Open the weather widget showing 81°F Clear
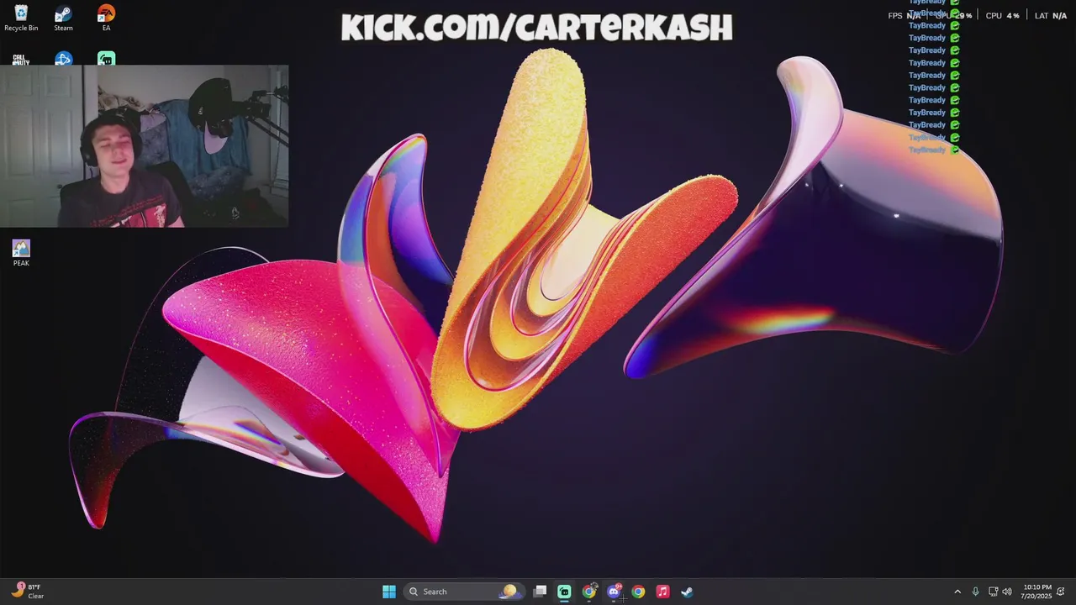This screenshot has width=1076, height=605. pyautogui.click(x=28, y=592)
